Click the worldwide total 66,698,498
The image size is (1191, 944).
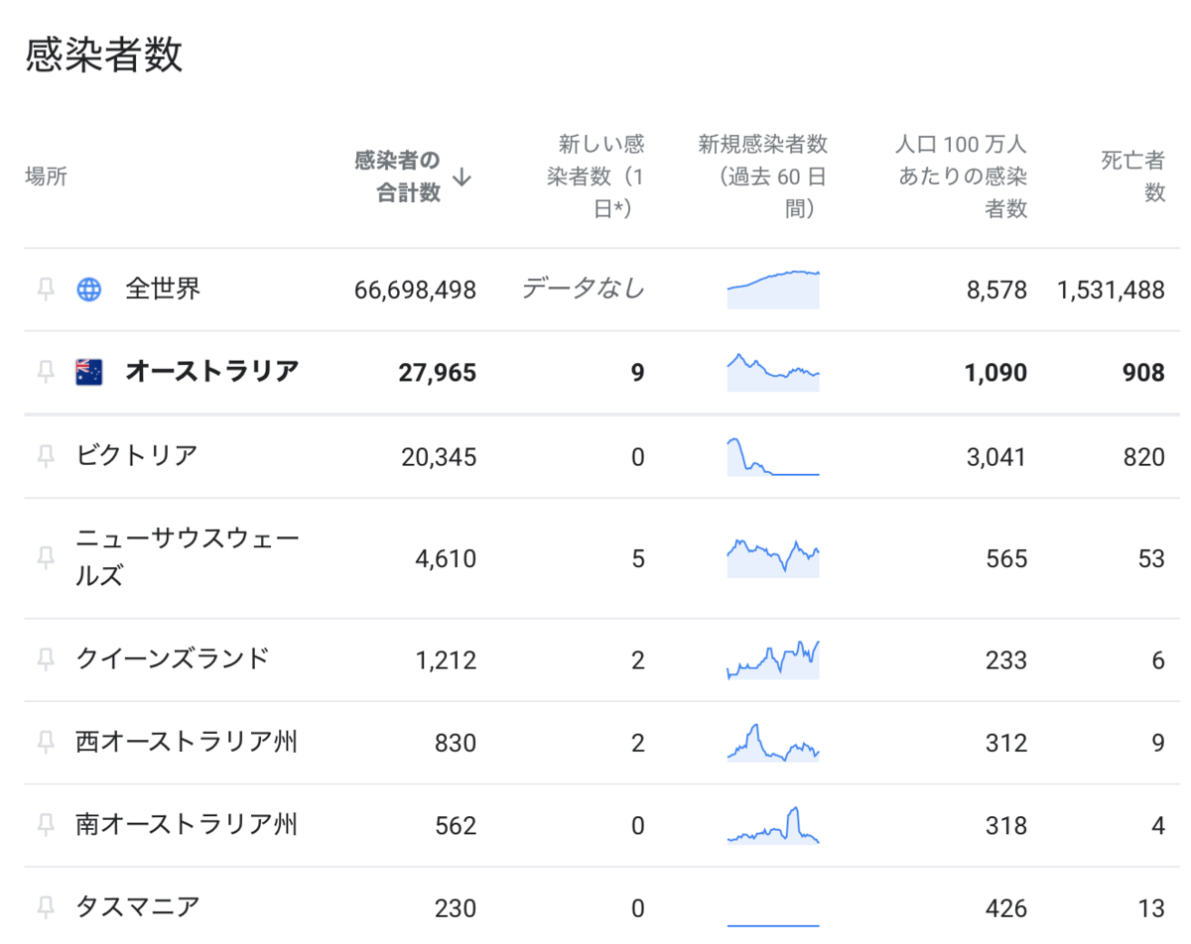[415, 291]
